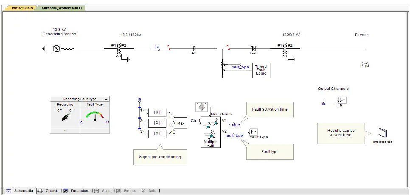Open the mrunout.out file icon

(x=382, y=134)
